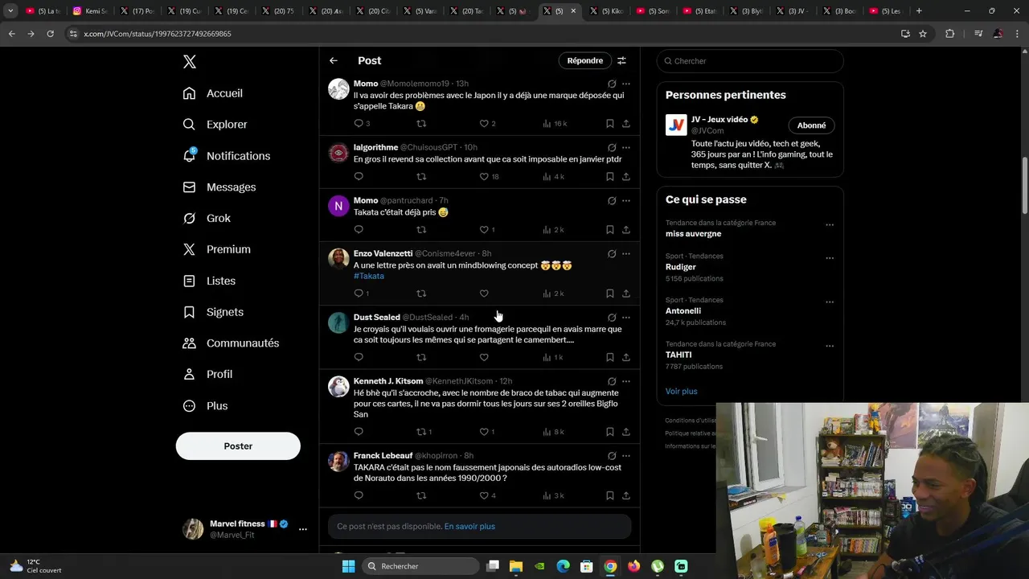
Task: Open Premium in sidebar
Action: click(217, 249)
